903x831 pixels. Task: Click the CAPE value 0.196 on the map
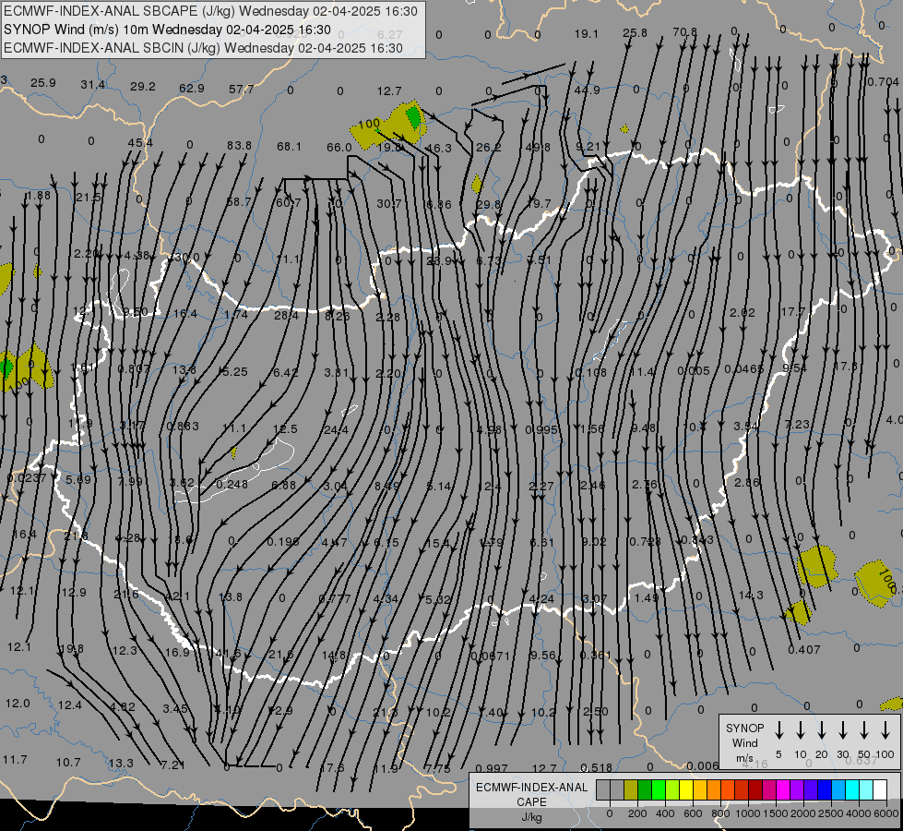[283, 541]
